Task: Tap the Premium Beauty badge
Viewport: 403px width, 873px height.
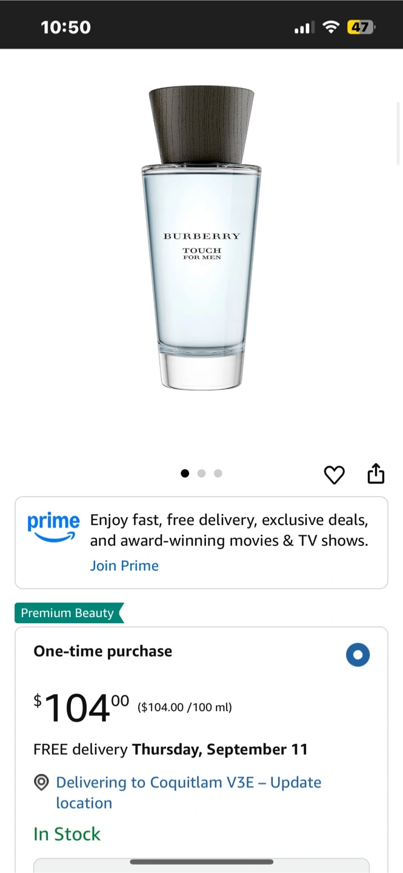Action: (68, 613)
